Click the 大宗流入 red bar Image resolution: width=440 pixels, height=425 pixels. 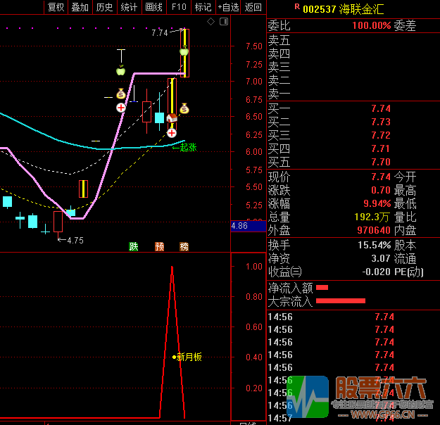(341, 301)
